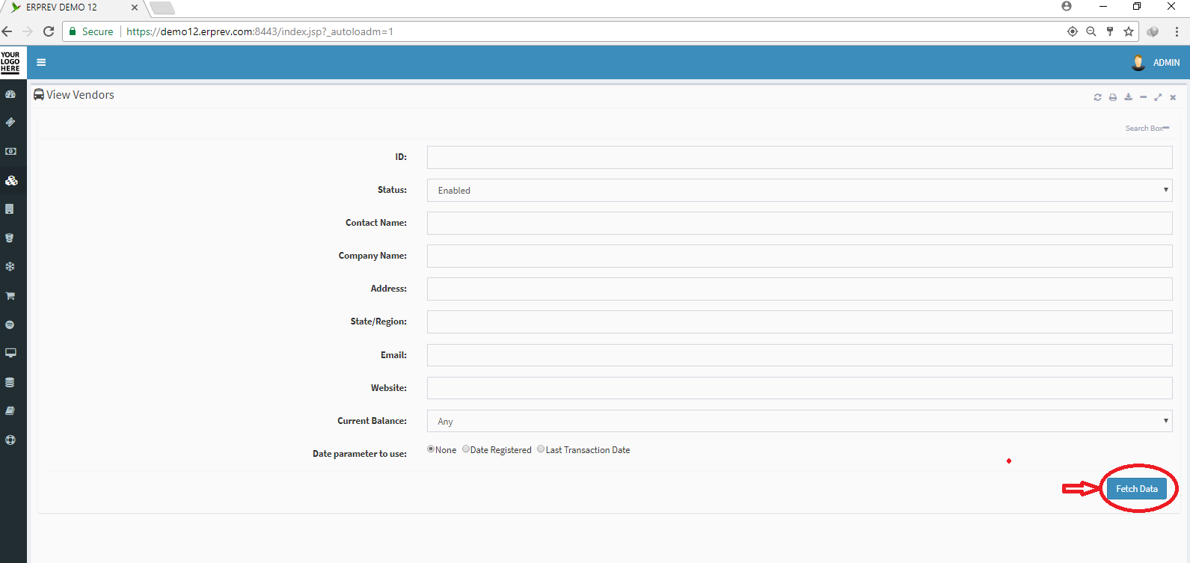
Task: Open the database stack icon in sidebar
Action: tap(10, 382)
